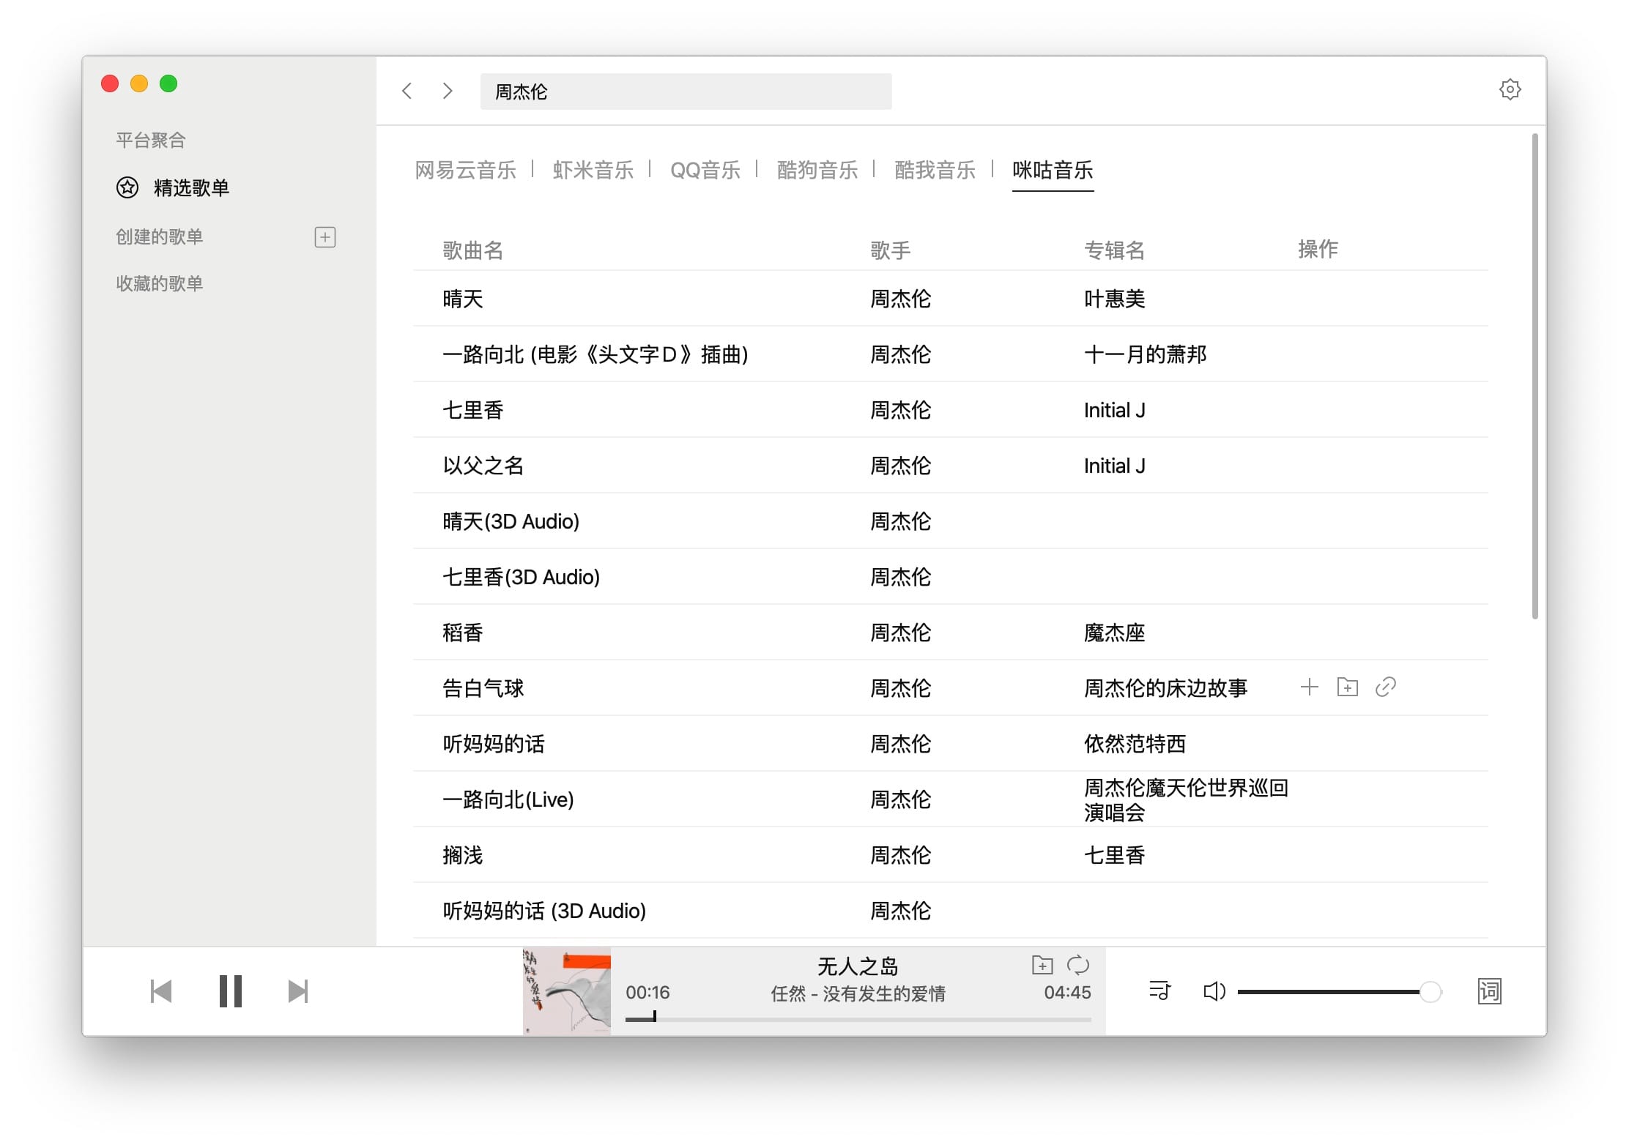The height and width of the screenshot is (1145, 1629).
Task: Copy the source link for 告白气球
Action: (1385, 687)
